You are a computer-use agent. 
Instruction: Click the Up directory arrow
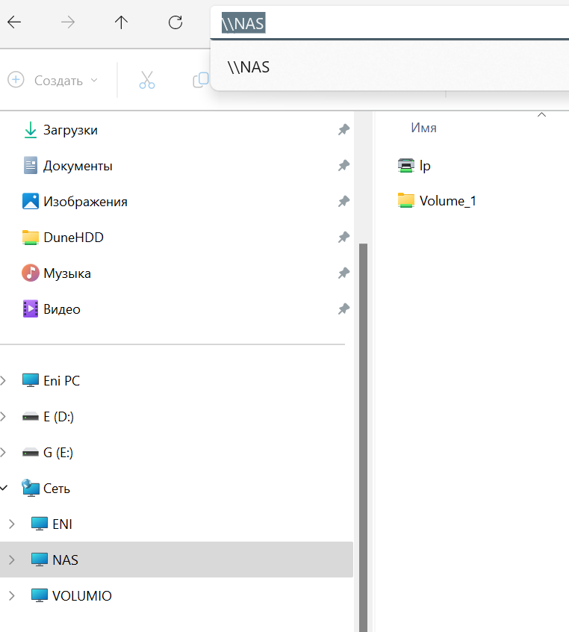click(x=122, y=22)
